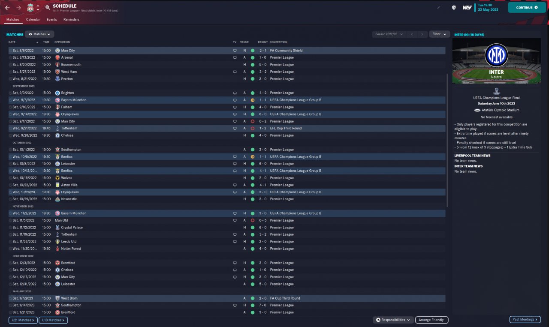Click the West Brom club badge
Viewport: 549px width, 327px height.
click(x=57, y=298)
